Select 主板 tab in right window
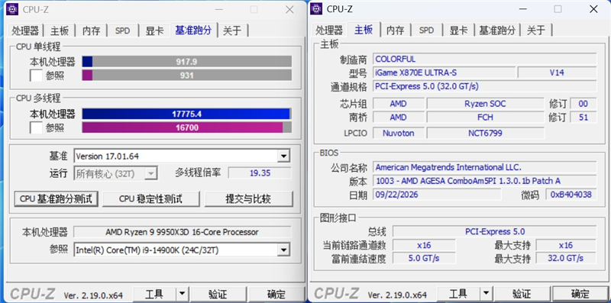 (x=364, y=30)
